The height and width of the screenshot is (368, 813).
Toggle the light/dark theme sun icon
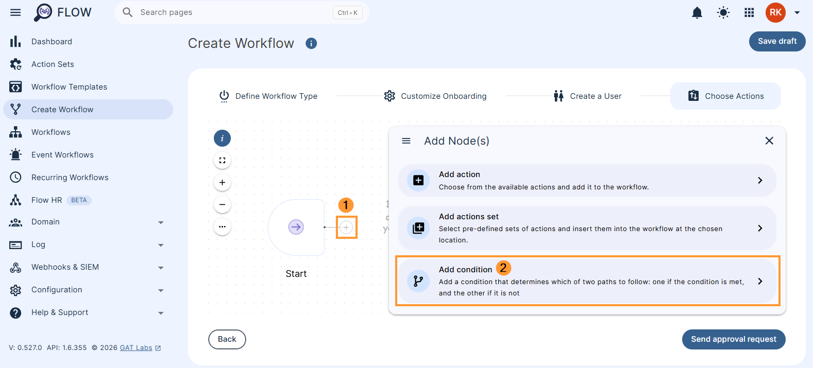(723, 12)
